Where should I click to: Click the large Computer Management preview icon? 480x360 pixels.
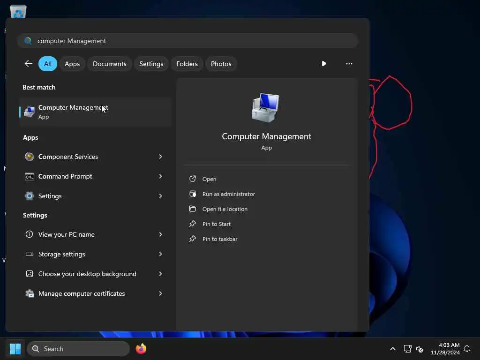point(265,107)
